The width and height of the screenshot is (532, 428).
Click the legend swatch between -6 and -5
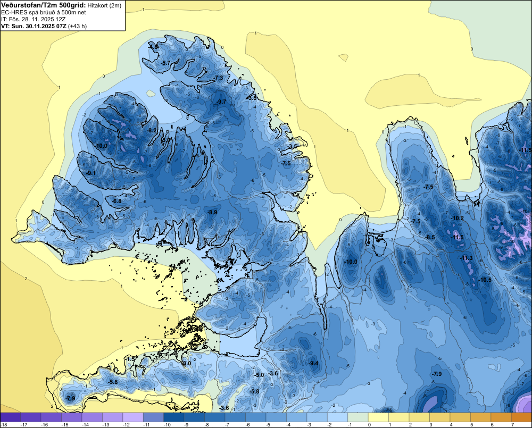click(x=256, y=417)
